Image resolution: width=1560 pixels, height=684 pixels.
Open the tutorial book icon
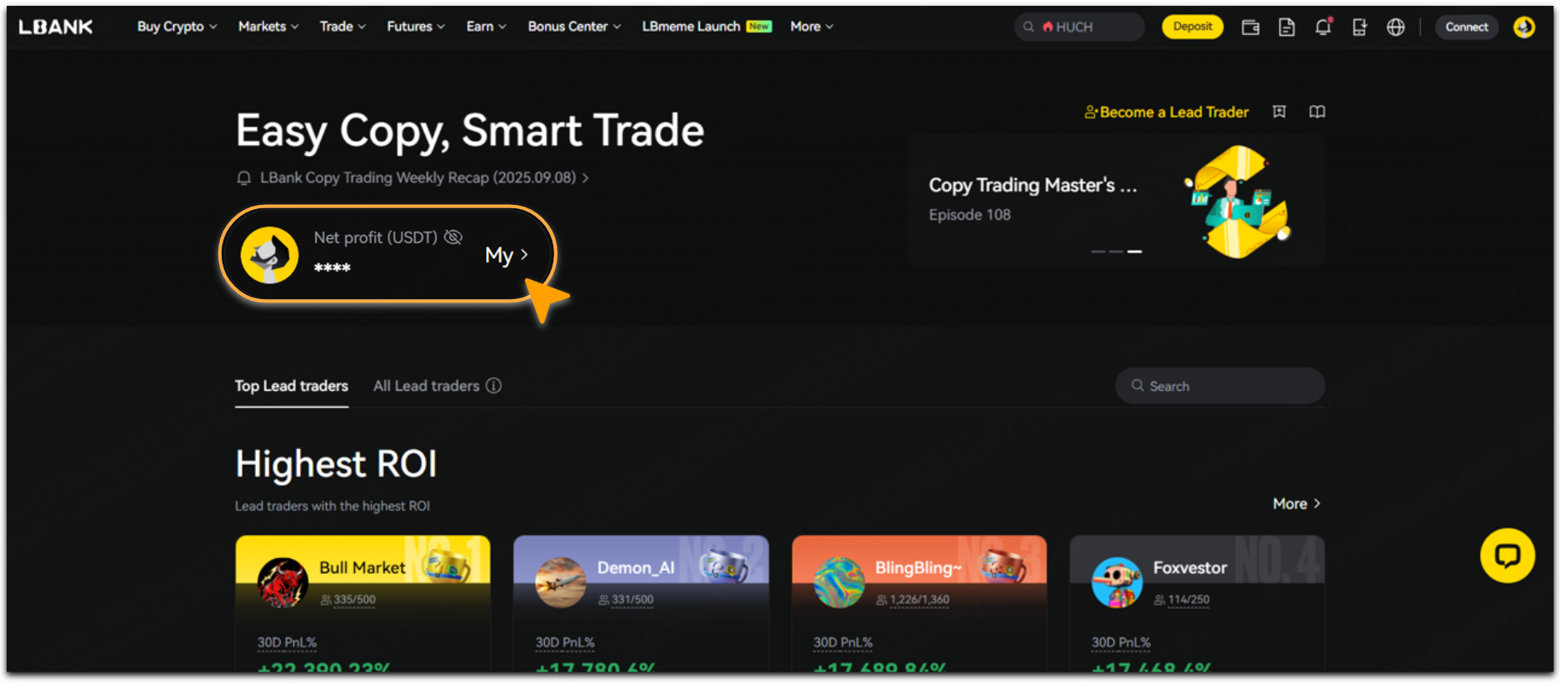point(1317,112)
